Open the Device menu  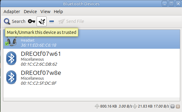30,12
